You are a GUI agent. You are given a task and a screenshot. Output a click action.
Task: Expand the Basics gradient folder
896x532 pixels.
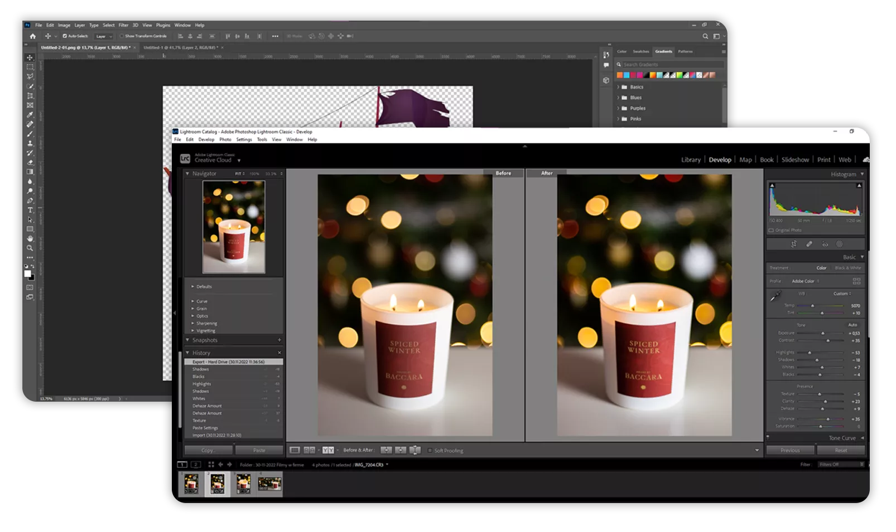pyautogui.click(x=618, y=87)
